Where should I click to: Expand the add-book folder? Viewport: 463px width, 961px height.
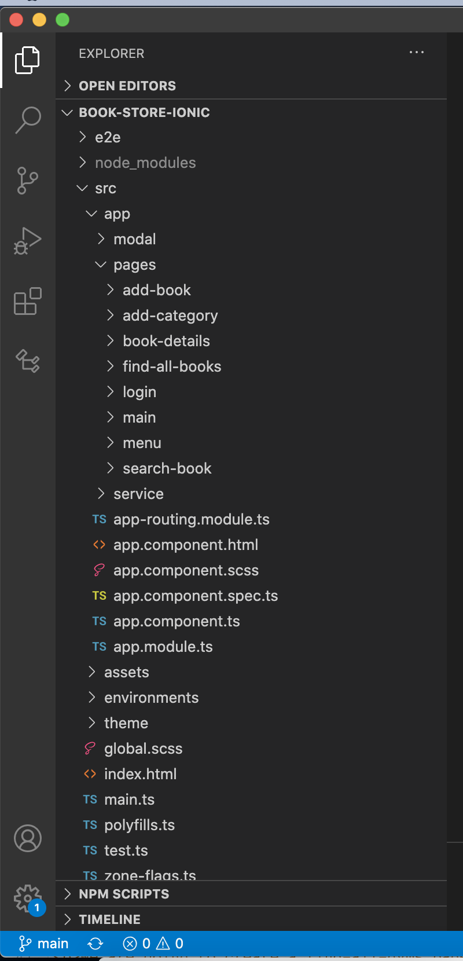point(156,290)
